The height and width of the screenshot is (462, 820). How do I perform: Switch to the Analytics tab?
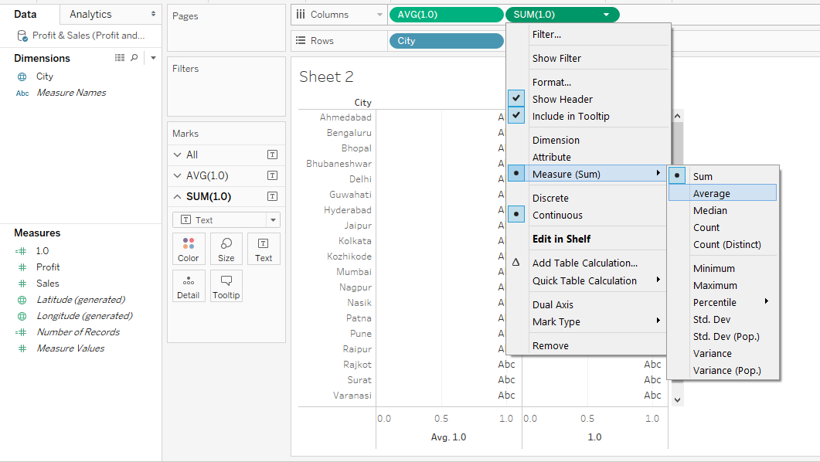[90, 14]
